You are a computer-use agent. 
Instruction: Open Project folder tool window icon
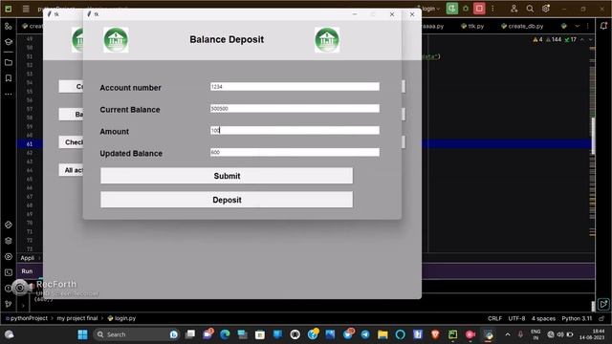tap(9, 62)
